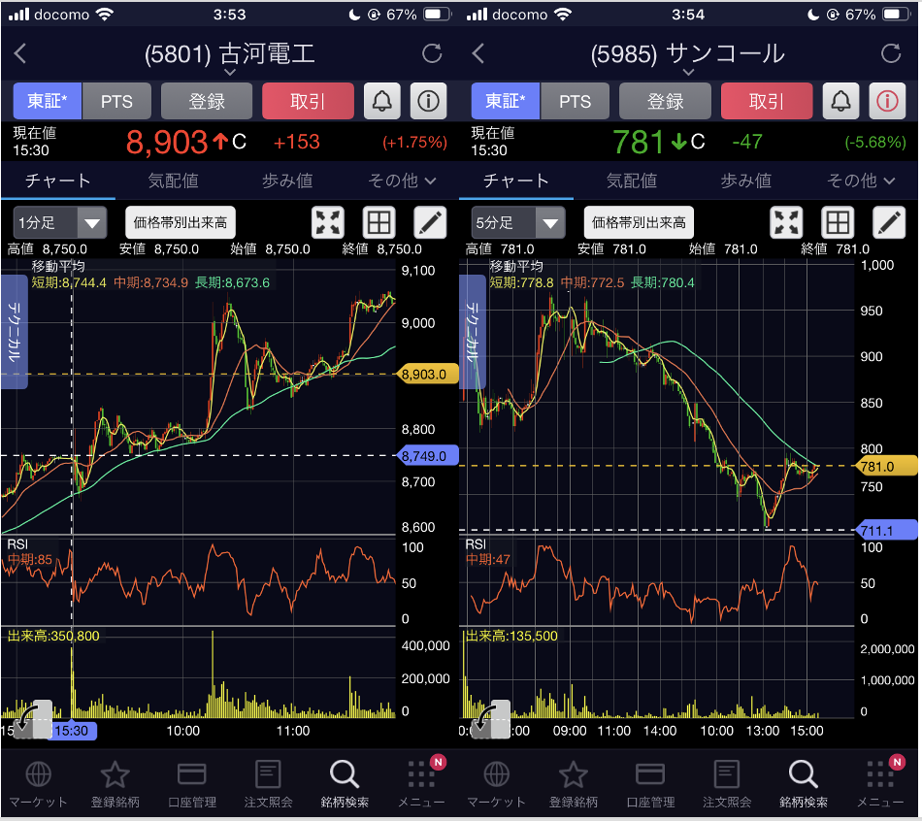Switch to 東証 market on サンコール screen
The width and height of the screenshot is (922, 821).
click(x=506, y=101)
